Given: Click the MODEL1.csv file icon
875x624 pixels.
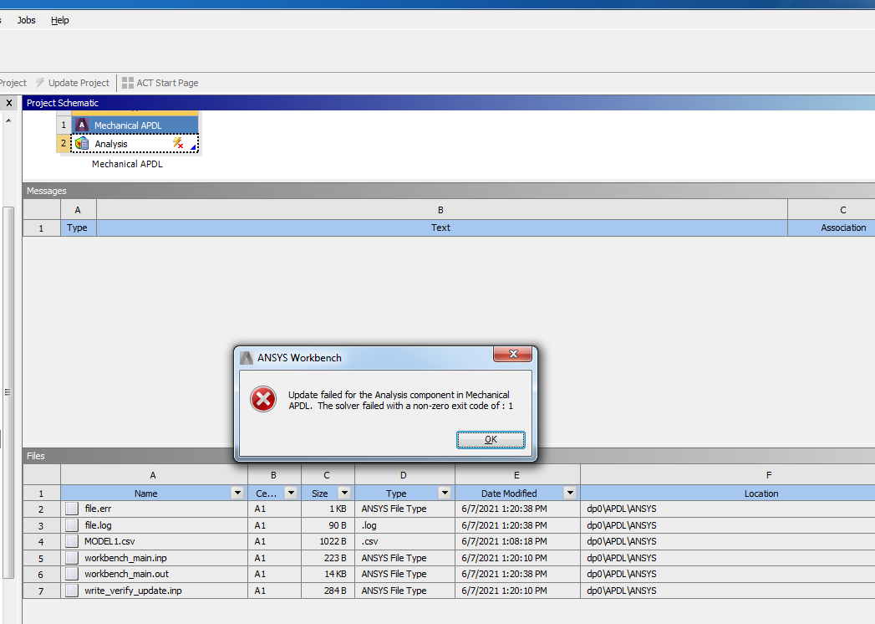Looking at the screenshot, I should coord(71,541).
